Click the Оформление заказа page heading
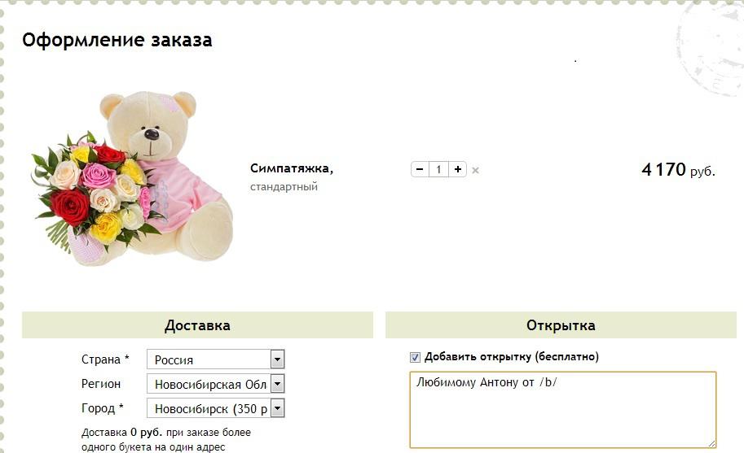The height and width of the screenshot is (453, 744). click(x=117, y=40)
